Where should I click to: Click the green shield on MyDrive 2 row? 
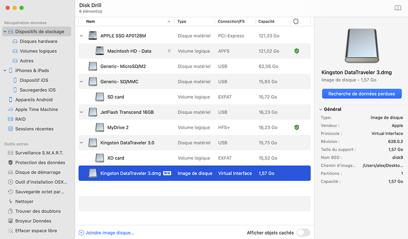[297, 127]
